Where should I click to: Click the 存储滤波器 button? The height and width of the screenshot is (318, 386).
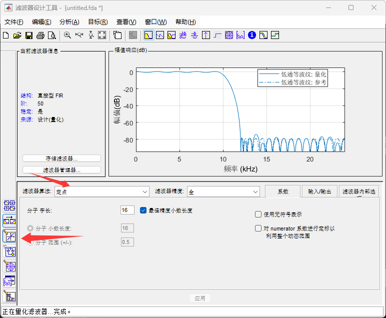tap(61, 158)
